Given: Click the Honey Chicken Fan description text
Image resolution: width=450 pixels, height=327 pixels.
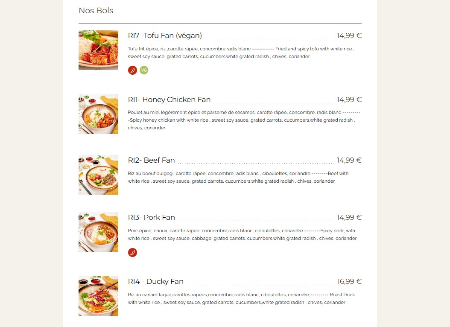Looking at the screenshot, I should 244,120.
